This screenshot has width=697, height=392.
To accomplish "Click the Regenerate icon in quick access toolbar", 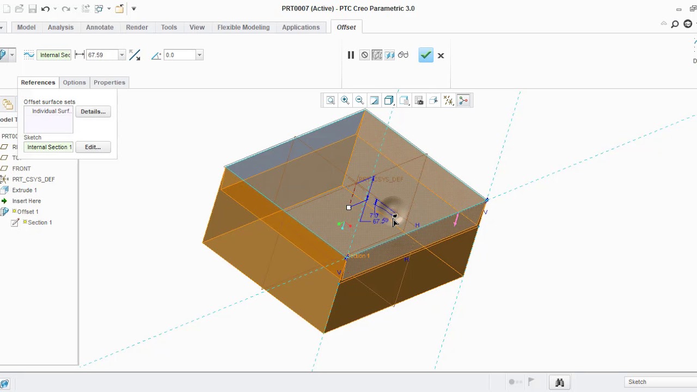I will [x=85, y=9].
